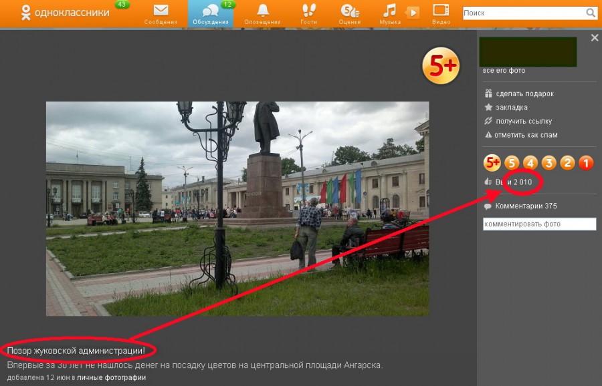This screenshot has height=386, width=602.
Task: Click сделать подарок gift option
Action: click(x=524, y=94)
